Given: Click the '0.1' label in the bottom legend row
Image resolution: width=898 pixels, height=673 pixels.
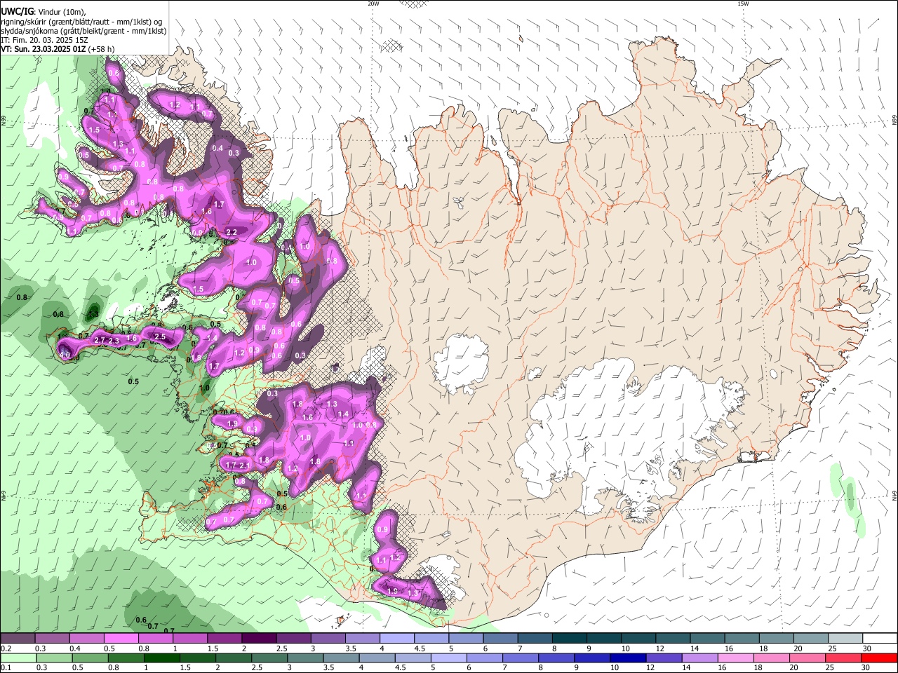Looking at the screenshot, I should tap(5, 668).
